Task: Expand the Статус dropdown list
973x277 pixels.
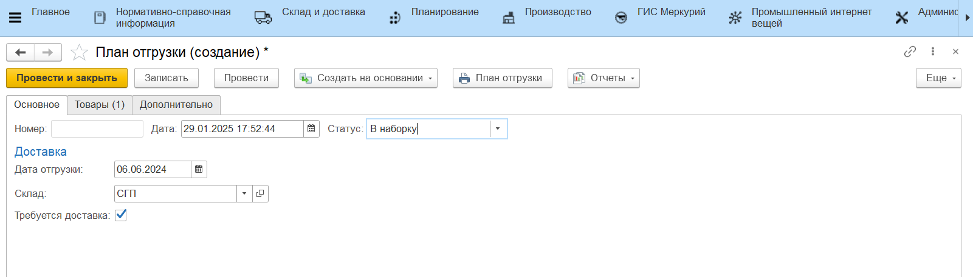Action: pyautogui.click(x=498, y=128)
